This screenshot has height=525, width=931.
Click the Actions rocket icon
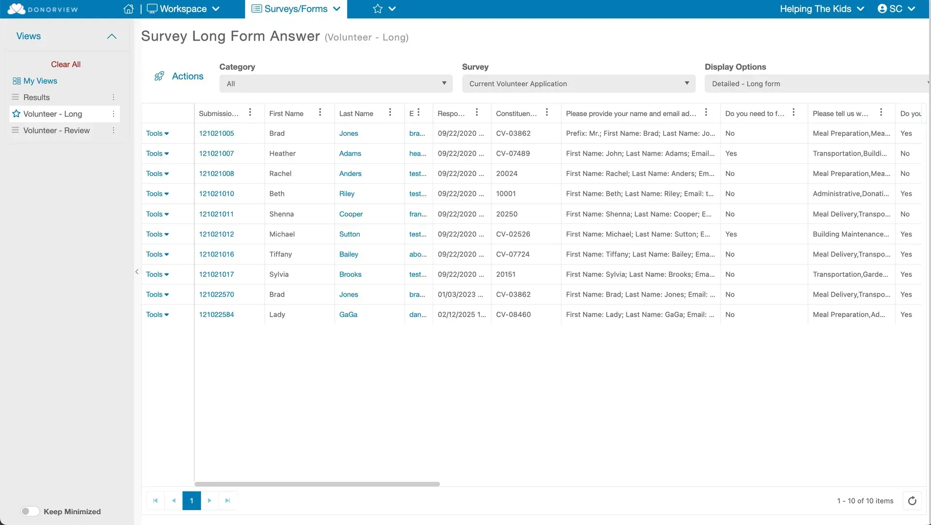(159, 76)
